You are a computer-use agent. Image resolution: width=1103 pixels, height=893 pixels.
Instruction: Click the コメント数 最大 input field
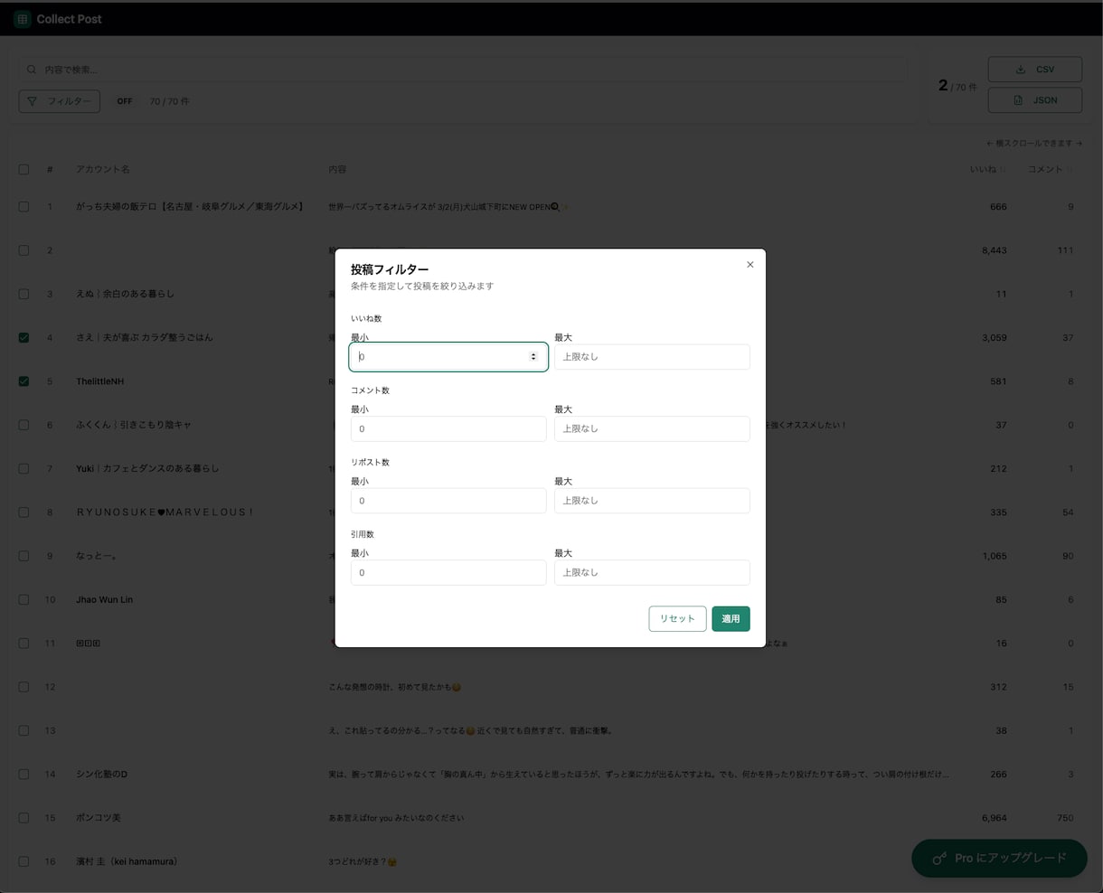(652, 428)
